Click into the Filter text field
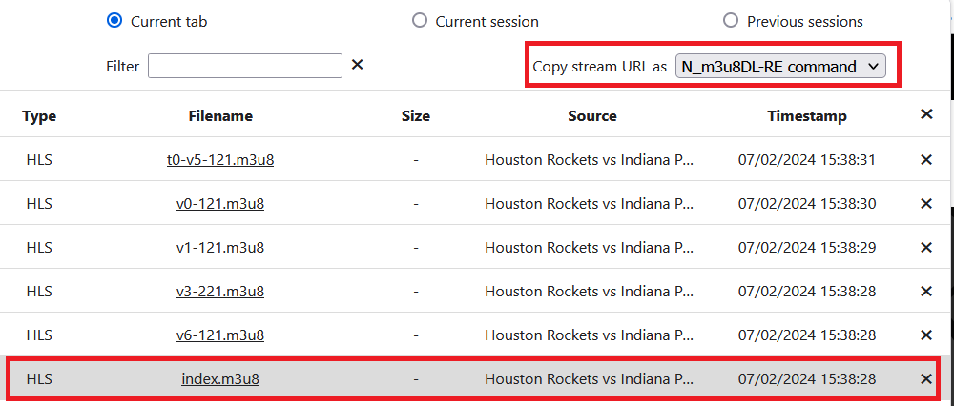 [245, 66]
